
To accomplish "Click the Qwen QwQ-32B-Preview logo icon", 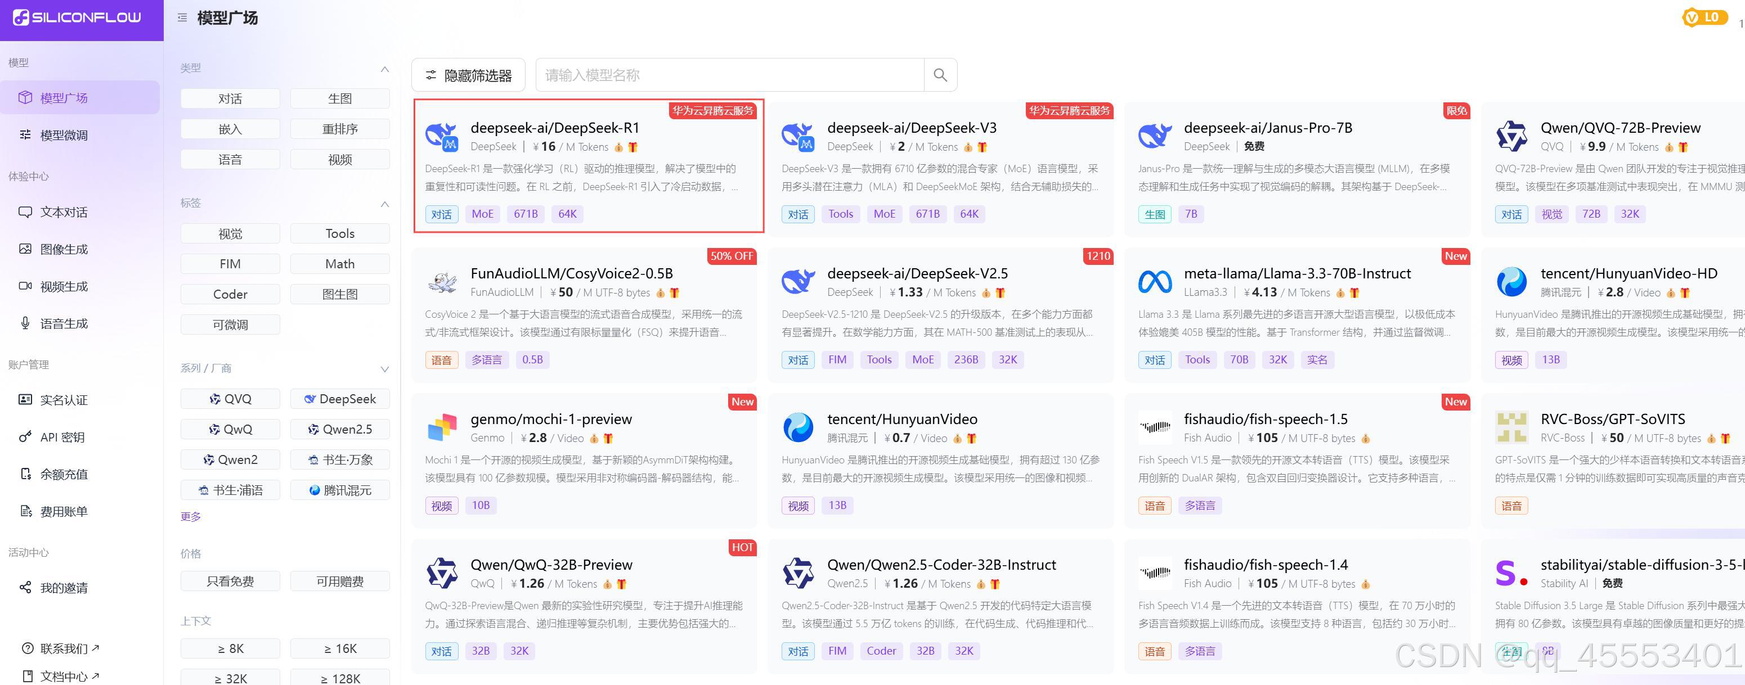I will (x=442, y=573).
